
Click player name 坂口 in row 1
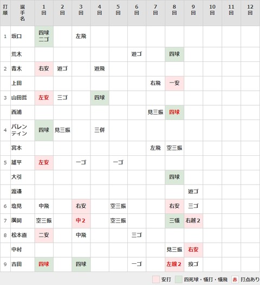point(16,36)
